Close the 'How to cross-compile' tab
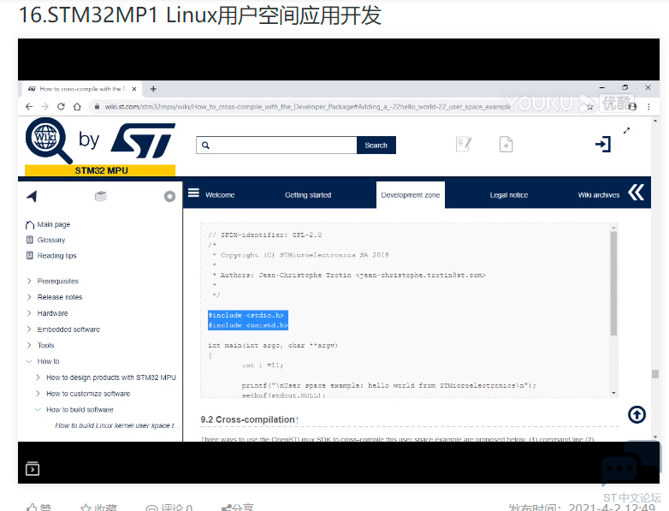This screenshot has width=669, height=511. [x=134, y=89]
